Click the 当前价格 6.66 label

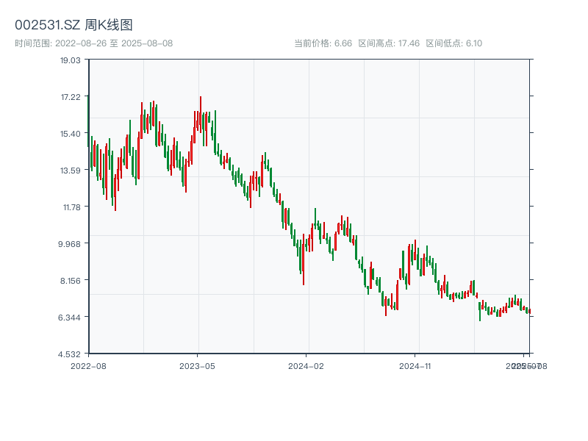pyautogui.click(x=323, y=43)
